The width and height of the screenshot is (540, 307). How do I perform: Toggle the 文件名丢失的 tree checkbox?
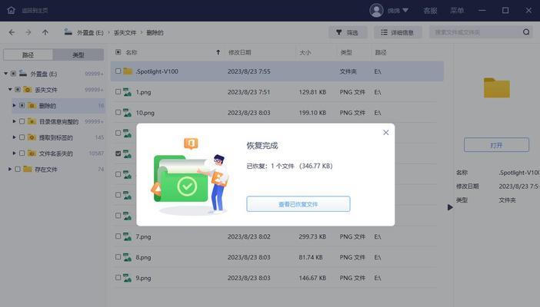22,153
